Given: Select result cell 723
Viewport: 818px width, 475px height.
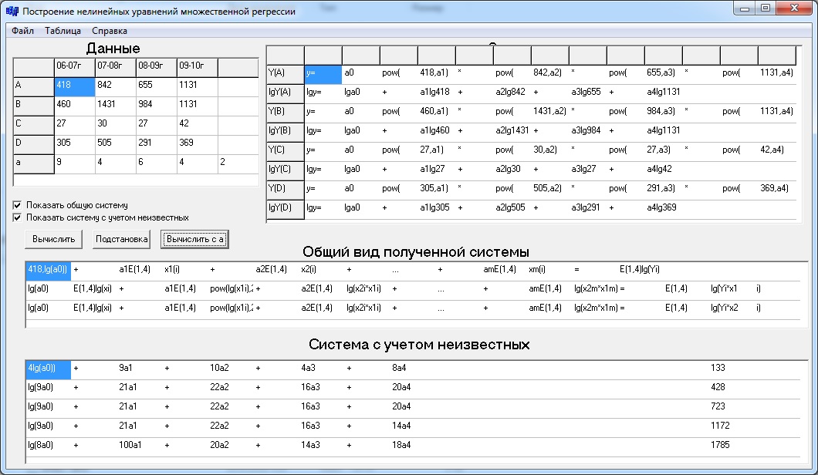Looking at the screenshot, I should [731, 408].
